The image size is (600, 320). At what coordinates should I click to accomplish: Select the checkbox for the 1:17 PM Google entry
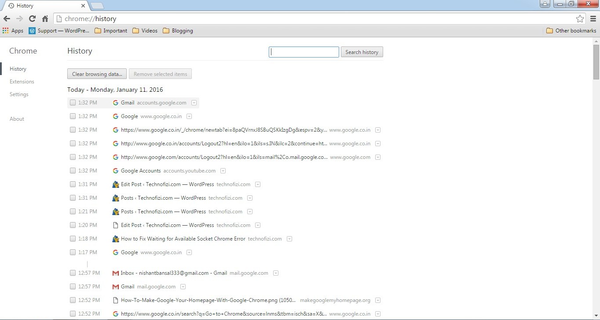point(73,252)
